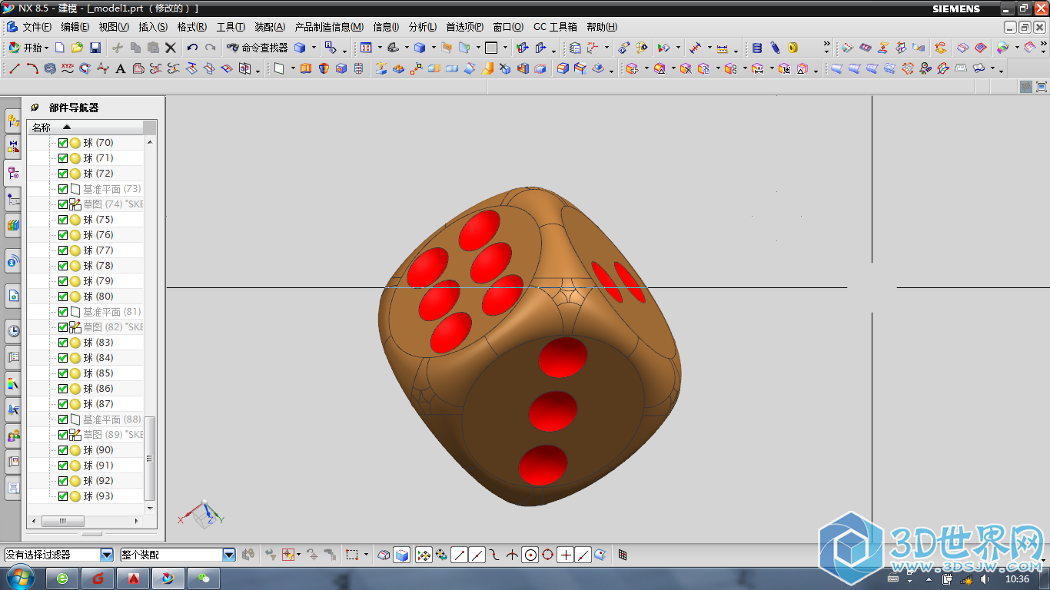Open the 分析(L) menu
Viewport: 1050px width, 590px height.
423,27
